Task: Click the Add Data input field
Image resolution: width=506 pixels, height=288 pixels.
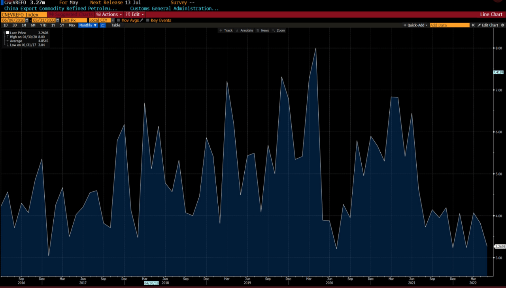Action: [449, 25]
